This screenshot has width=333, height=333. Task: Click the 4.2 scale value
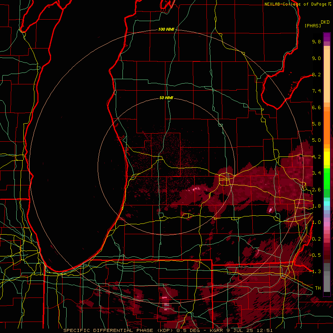tap(316, 157)
